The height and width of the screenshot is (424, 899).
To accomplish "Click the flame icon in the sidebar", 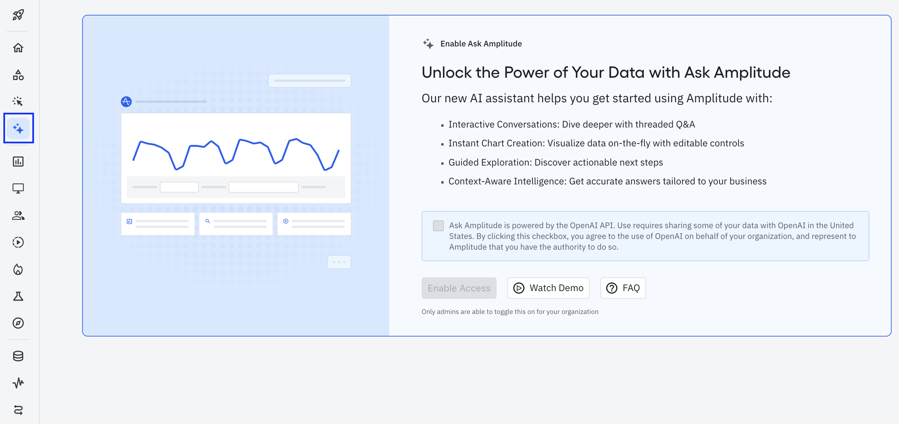I will [18, 269].
